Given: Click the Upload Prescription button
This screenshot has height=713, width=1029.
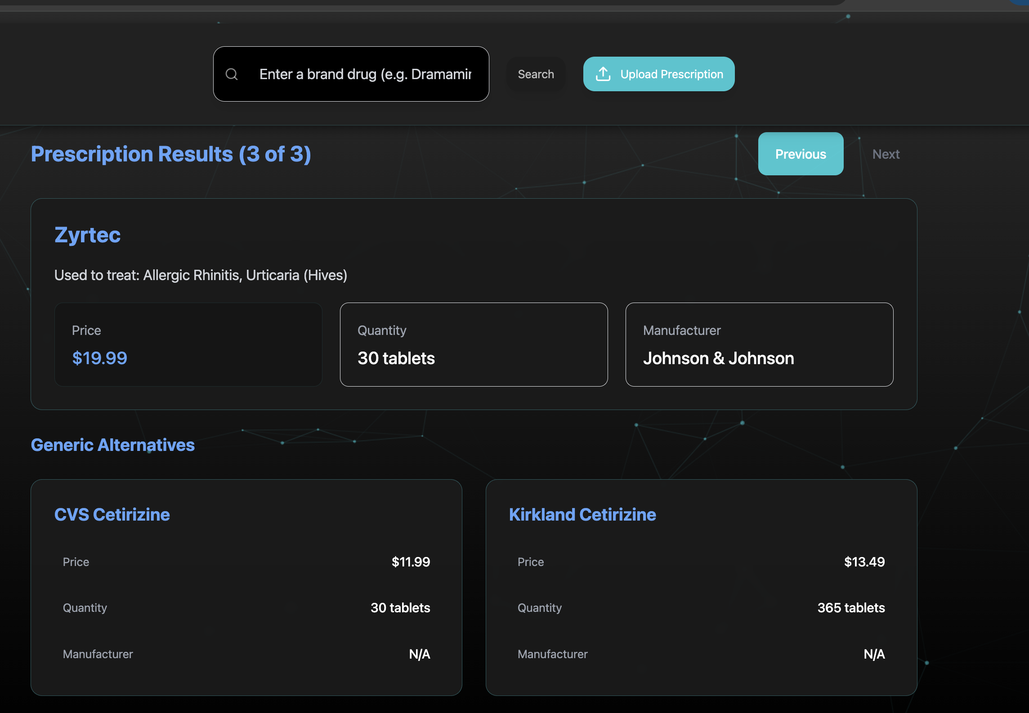Looking at the screenshot, I should click(659, 74).
